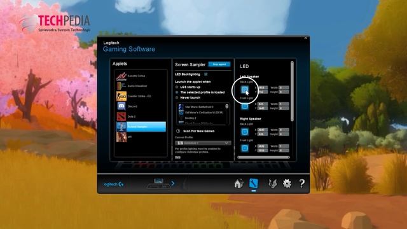Select the highlighted Screen Sampler row

pyautogui.click(x=141, y=127)
